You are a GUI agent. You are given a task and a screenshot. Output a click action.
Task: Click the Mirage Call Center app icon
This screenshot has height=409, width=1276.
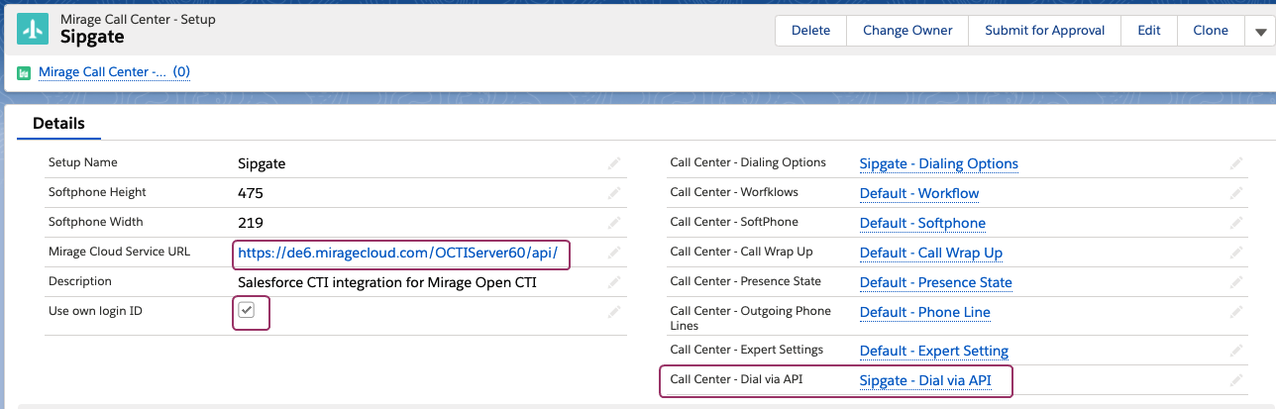[x=33, y=30]
